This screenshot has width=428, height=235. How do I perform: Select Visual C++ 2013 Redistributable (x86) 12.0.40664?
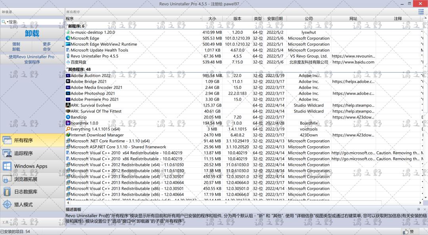[x=244, y=194]
